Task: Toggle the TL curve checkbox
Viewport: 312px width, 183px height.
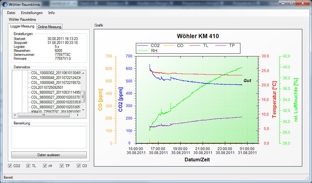Action: click(28, 166)
